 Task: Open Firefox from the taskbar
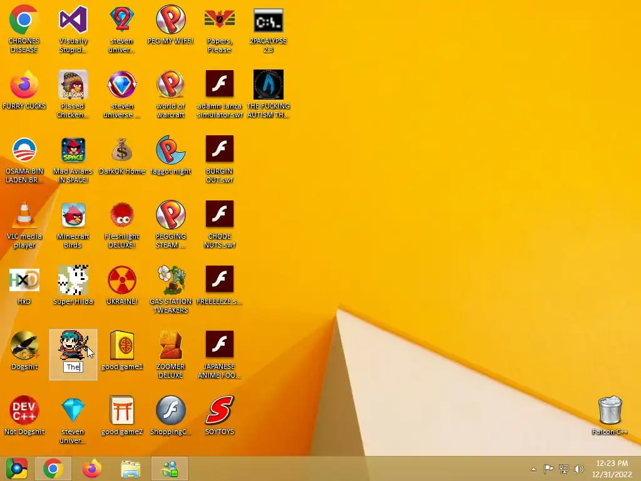point(91,468)
